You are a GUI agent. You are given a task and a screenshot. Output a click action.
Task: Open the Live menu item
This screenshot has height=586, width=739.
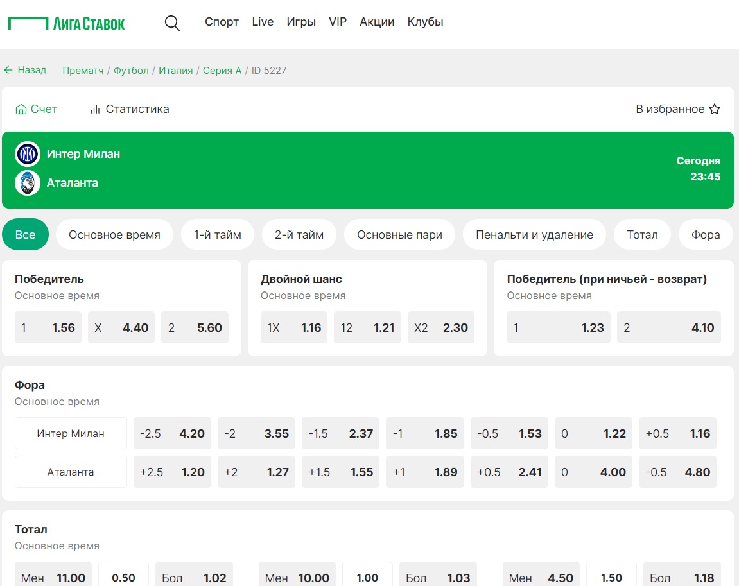coord(263,22)
